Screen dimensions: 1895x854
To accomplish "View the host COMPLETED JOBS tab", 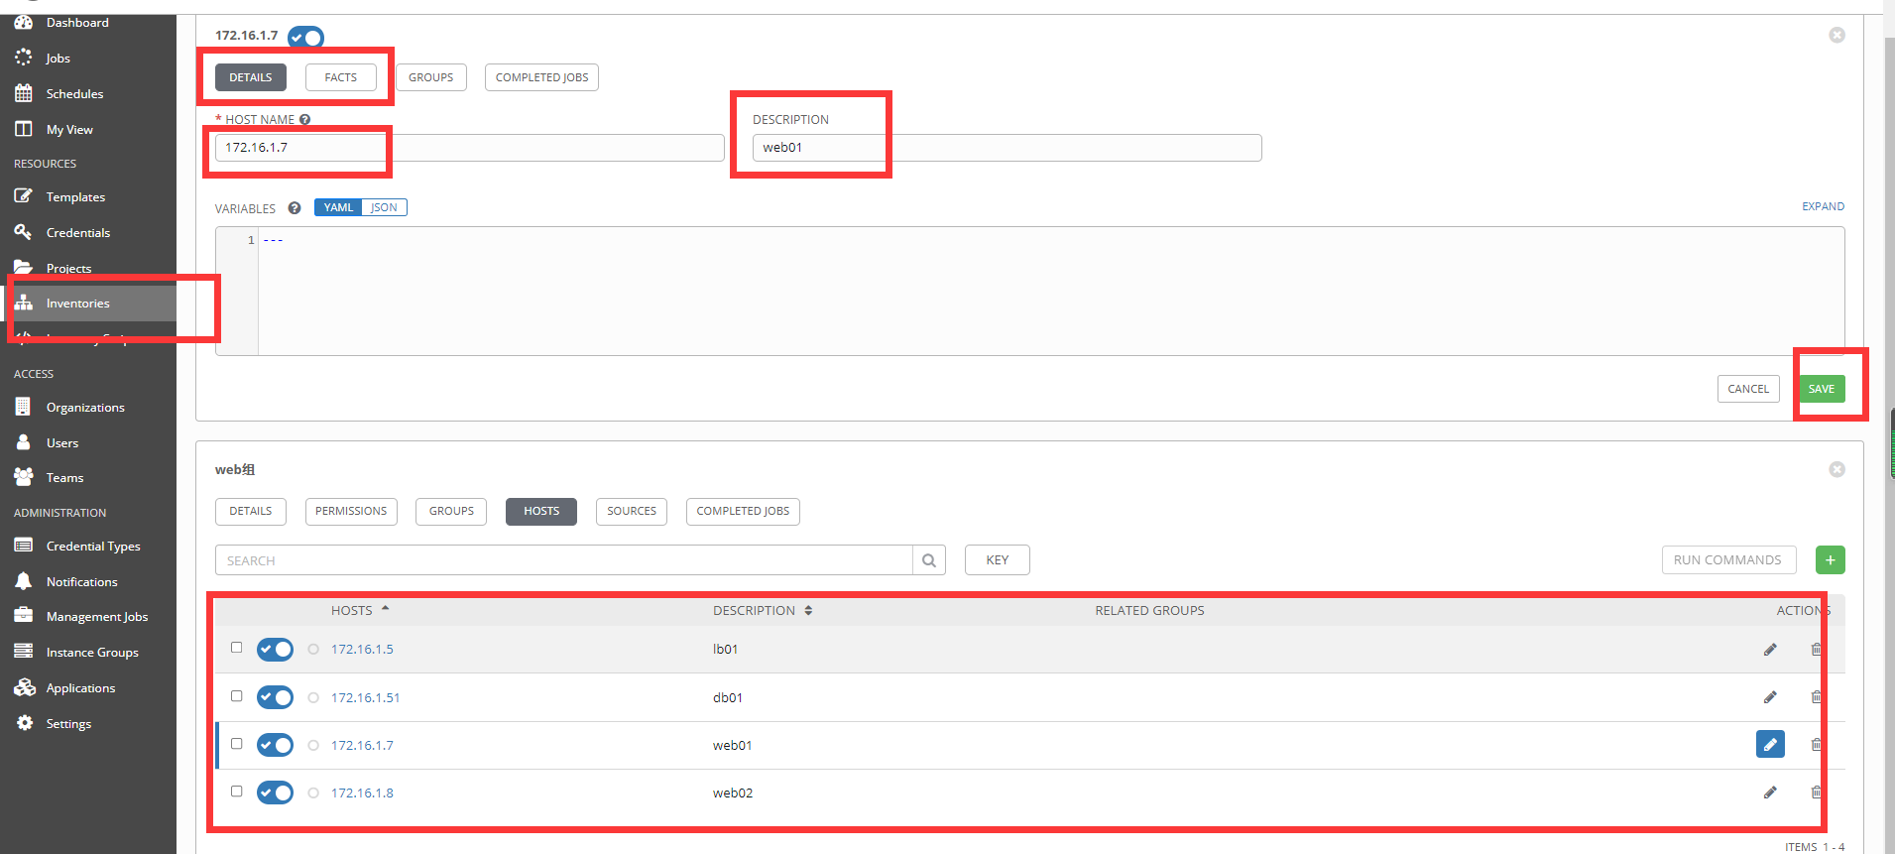I will (x=541, y=77).
